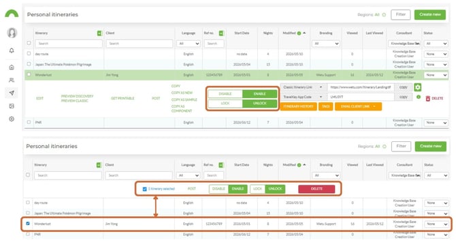The image size is (456, 251).
Task: Open notifications bell in sidebar
Action: coord(12,50)
